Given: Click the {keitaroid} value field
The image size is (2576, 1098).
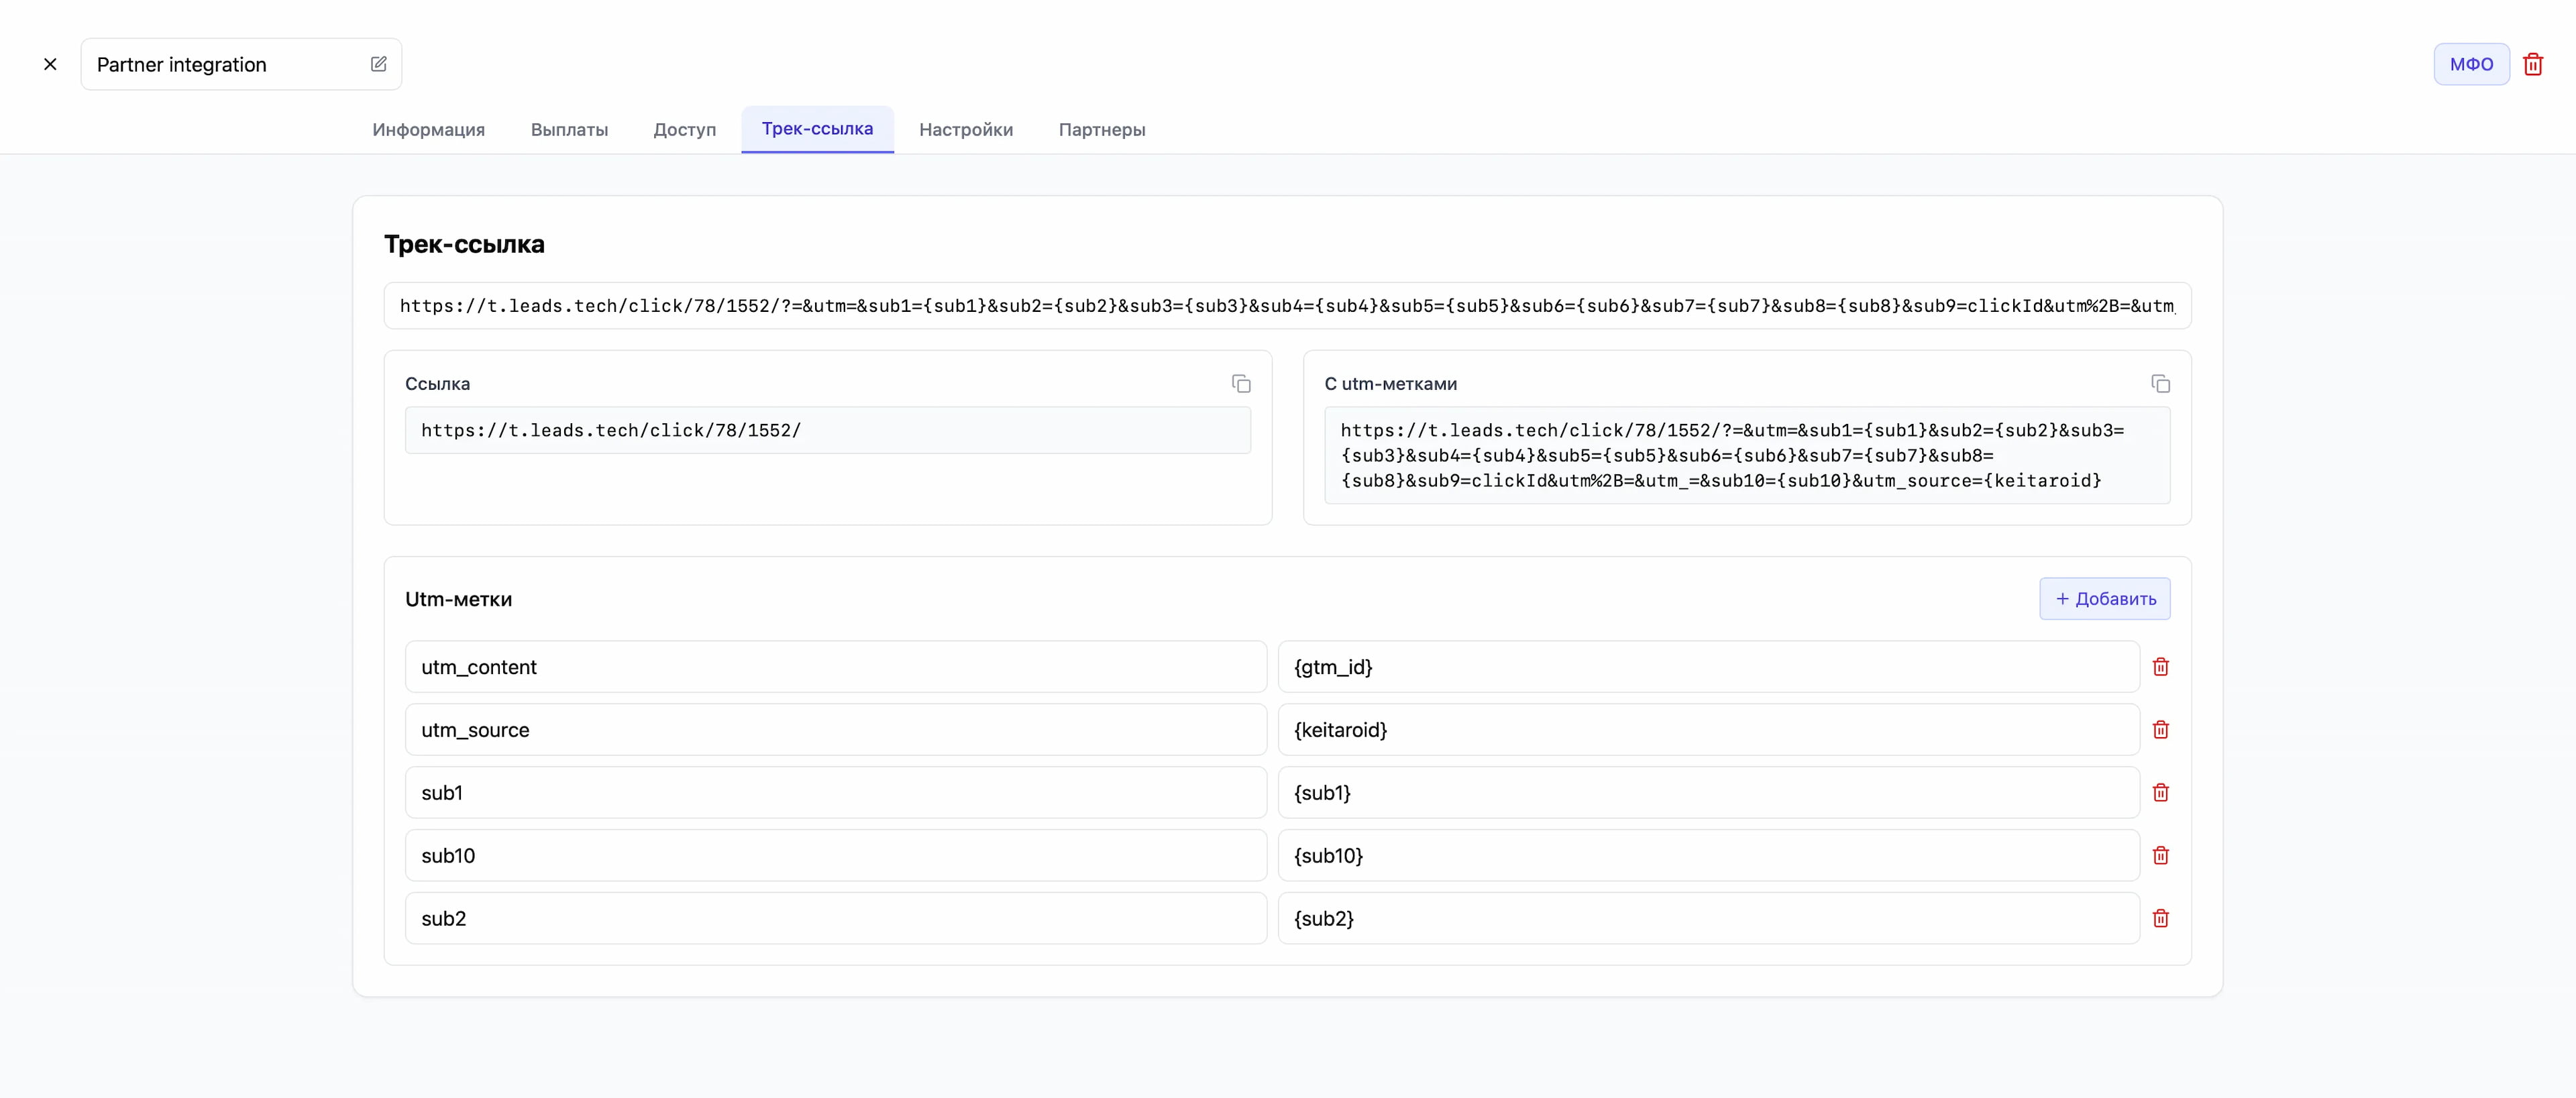Looking at the screenshot, I should coord(1707,730).
